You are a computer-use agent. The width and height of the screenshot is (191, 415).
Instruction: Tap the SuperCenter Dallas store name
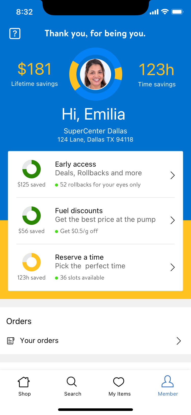(x=95, y=131)
